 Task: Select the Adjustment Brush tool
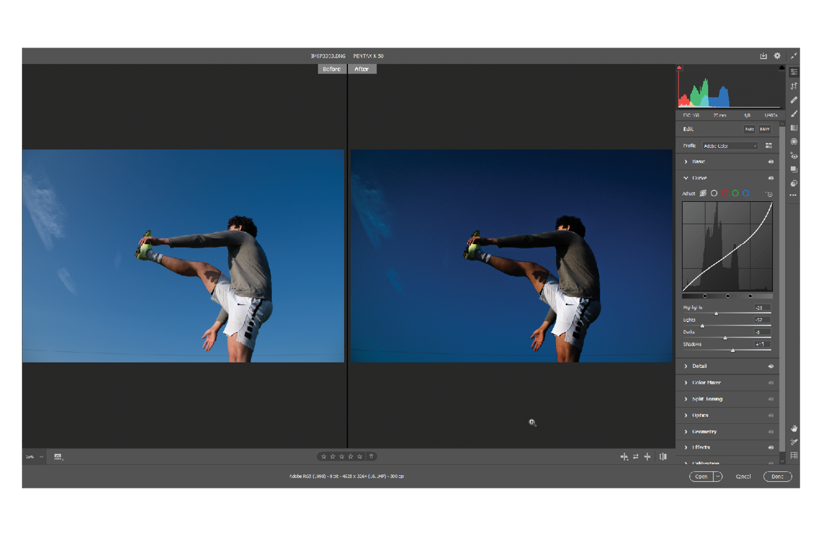[x=794, y=114]
